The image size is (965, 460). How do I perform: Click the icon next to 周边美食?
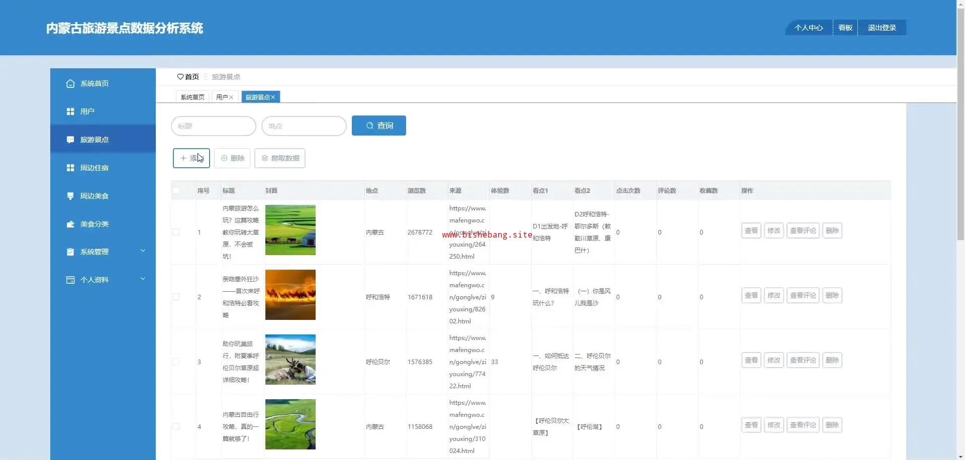point(70,196)
